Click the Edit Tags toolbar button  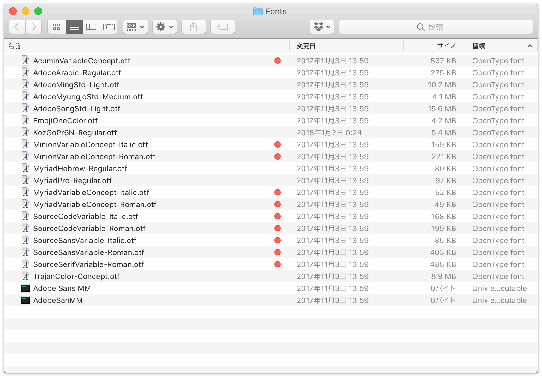[223, 27]
